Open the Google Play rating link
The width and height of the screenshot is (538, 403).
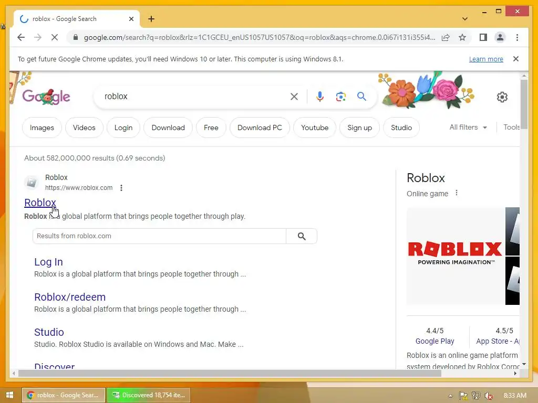(x=434, y=341)
